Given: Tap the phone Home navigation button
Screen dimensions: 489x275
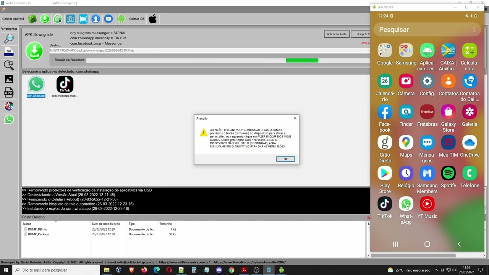Looking at the screenshot, I should click(427, 244).
